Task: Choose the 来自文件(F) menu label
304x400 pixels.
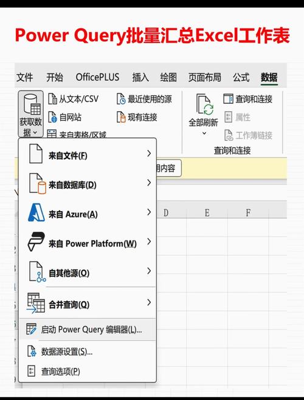Action: (68, 155)
